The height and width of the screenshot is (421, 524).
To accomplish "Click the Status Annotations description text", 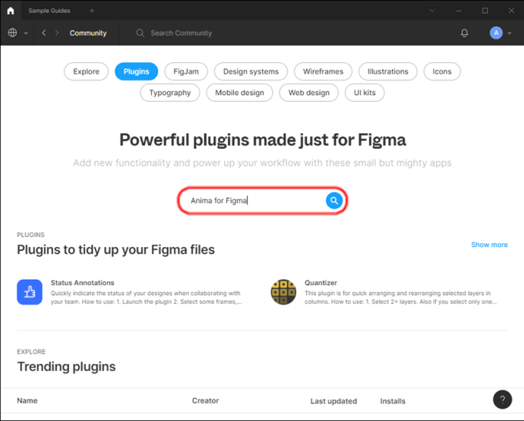I will pos(146,297).
